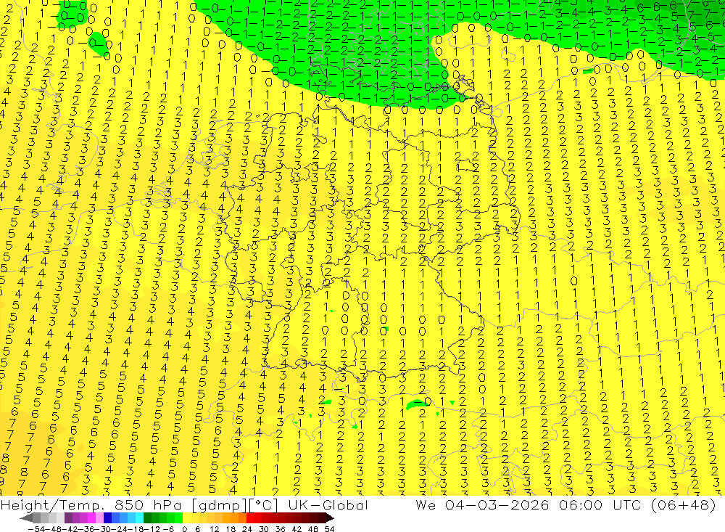
Task: Click the '-12' legend value
Action: click(x=152, y=529)
